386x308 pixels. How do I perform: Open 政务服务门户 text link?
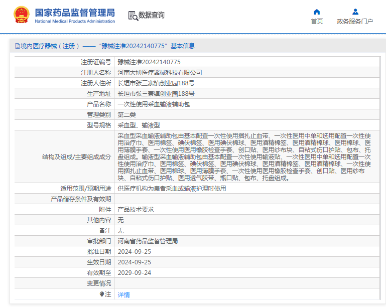point(355,22)
